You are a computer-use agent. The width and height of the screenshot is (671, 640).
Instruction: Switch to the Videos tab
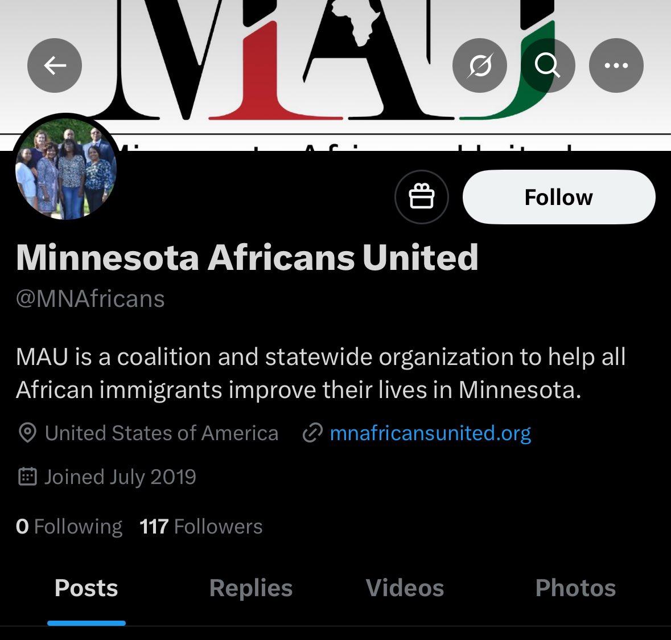(405, 588)
